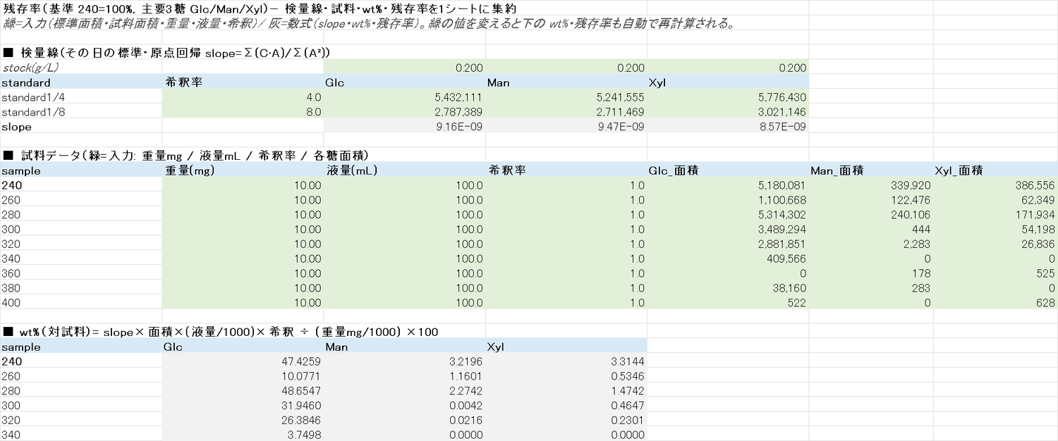Select the cell with 122,476
Screen dimensions: 1058x441
[x=870, y=200]
